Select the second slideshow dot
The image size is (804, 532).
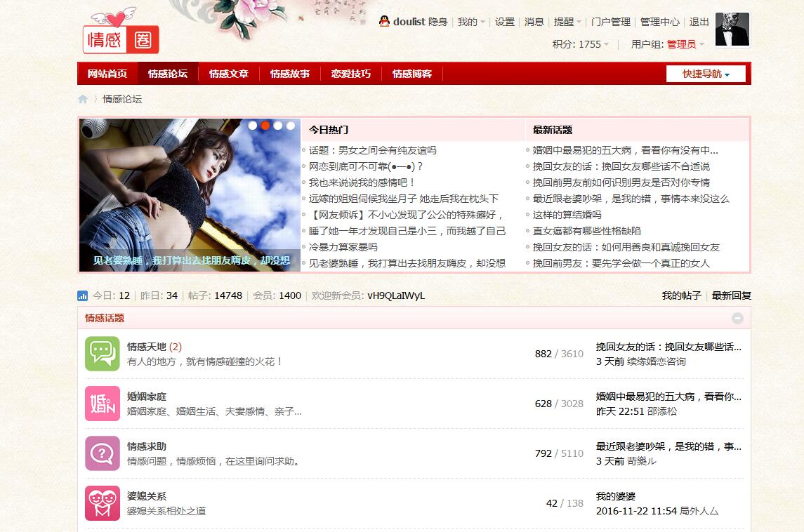(265, 125)
